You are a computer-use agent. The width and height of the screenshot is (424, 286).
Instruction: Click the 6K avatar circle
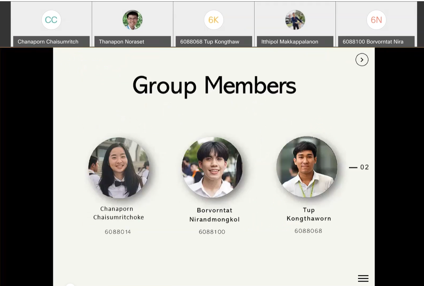point(214,20)
